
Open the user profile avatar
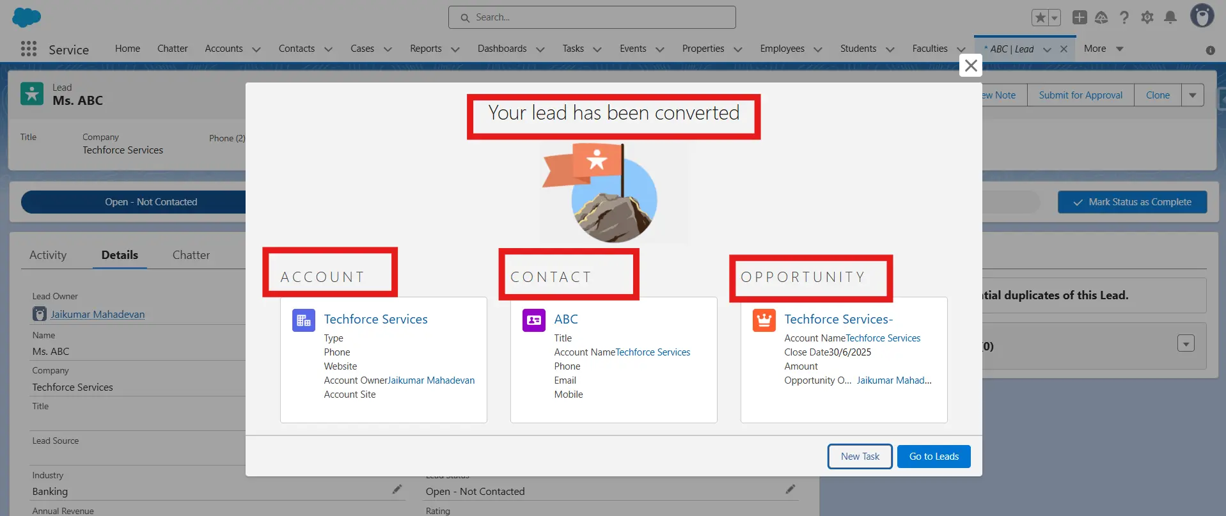pos(1202,16)
